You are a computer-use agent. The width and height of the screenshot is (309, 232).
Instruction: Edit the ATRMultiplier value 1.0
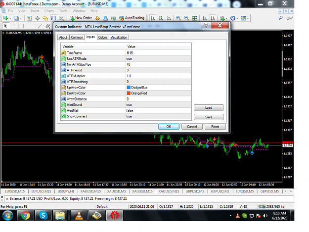tap(158, 76)
